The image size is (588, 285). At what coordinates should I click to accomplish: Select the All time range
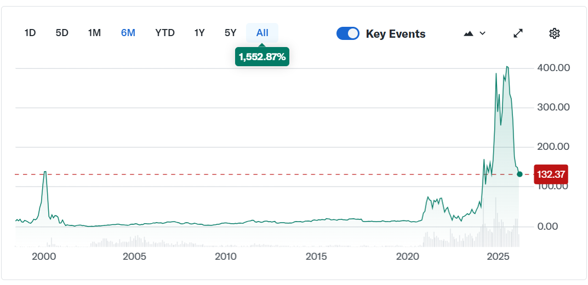coord(262,33)
